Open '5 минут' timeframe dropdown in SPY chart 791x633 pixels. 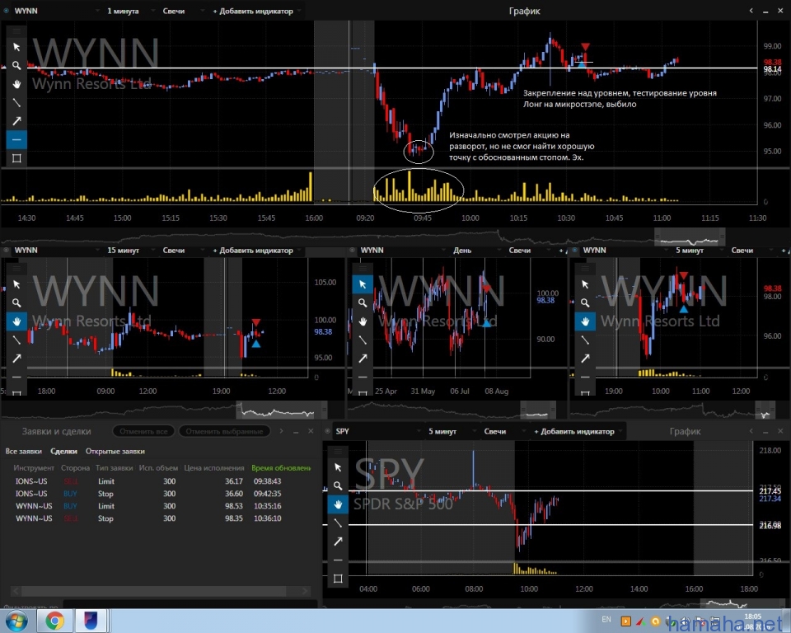[451, 431]
